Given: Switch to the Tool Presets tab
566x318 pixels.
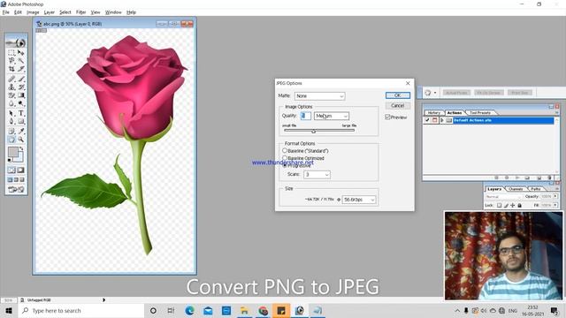Looking at the screenshot, I should tap(480, 113).
